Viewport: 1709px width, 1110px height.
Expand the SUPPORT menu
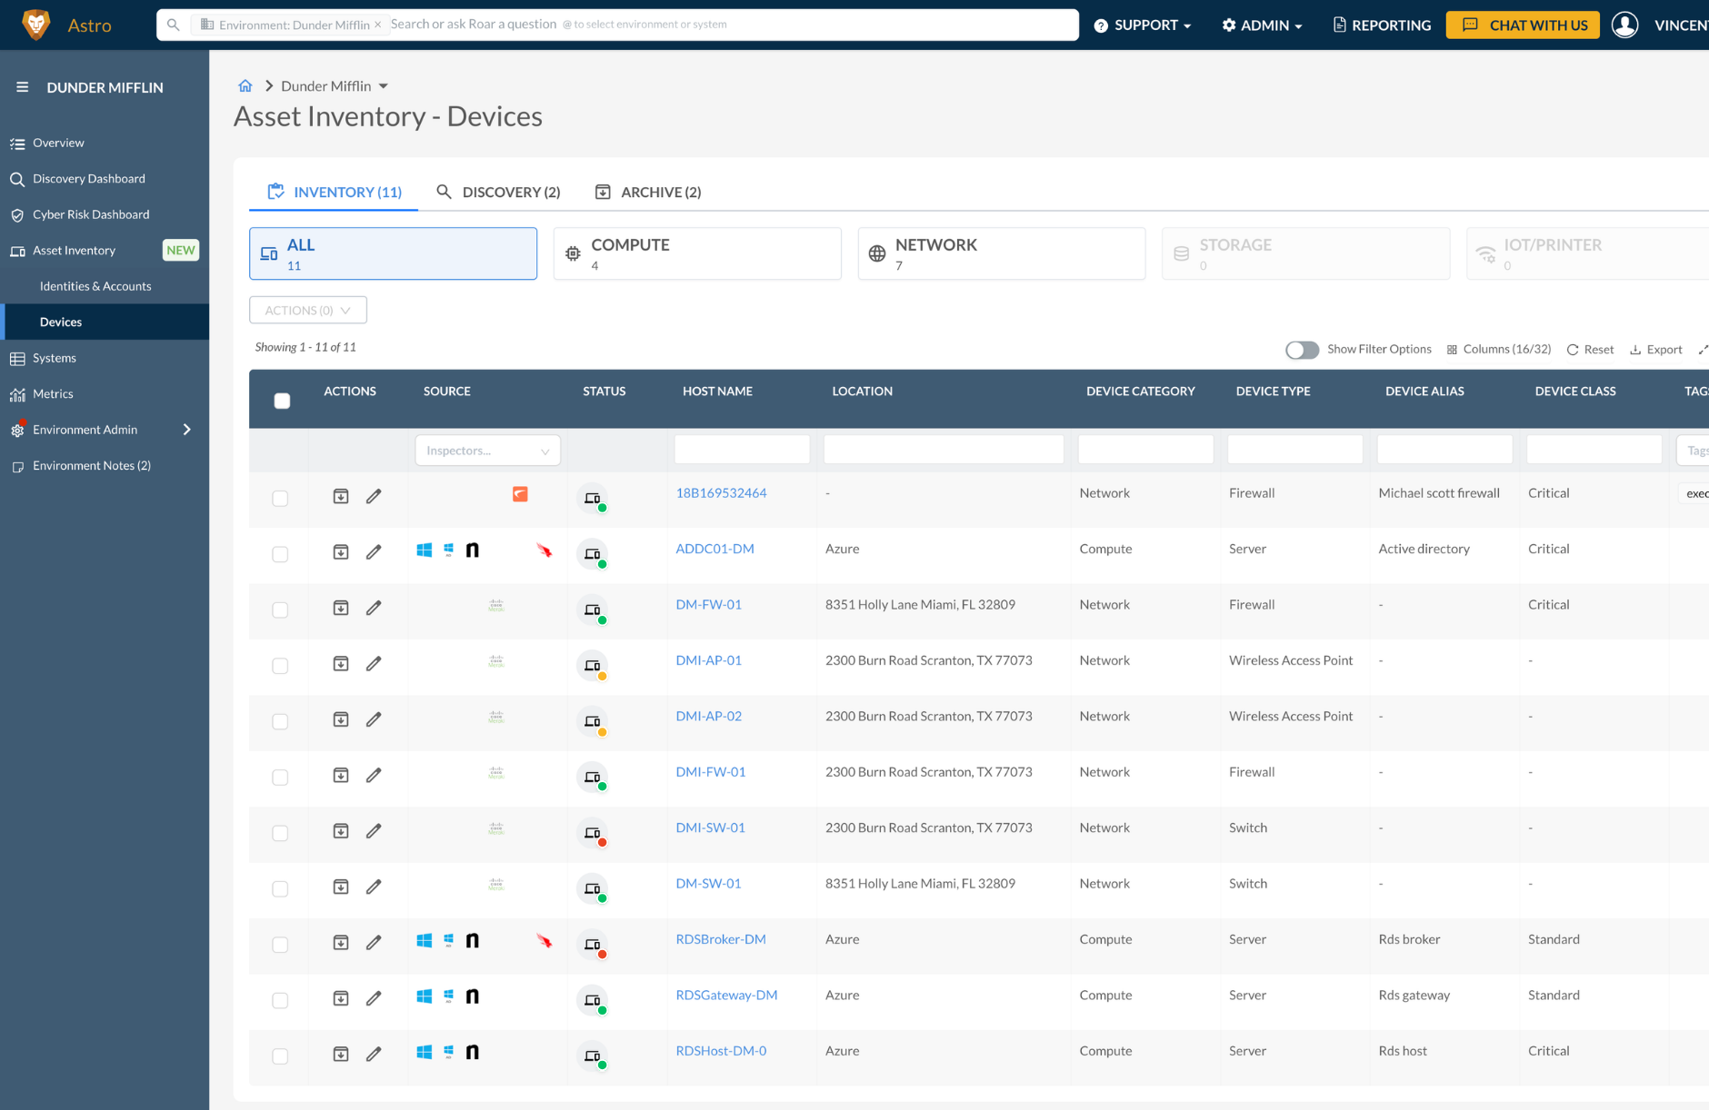click(1143, 25)
